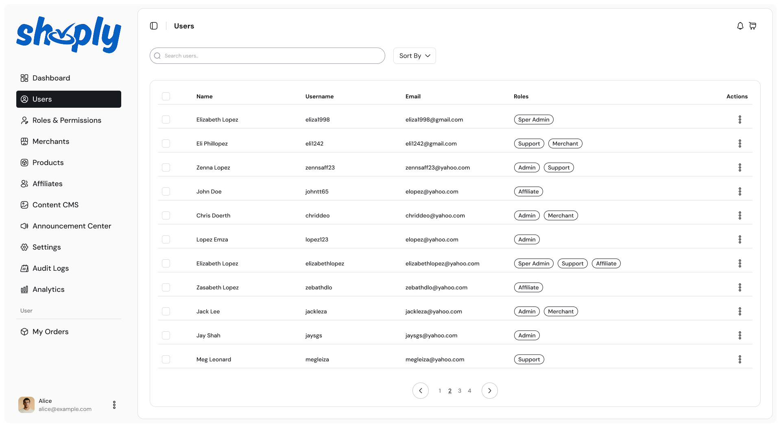Check Jay Shah row checkbox
Screen dimensions: 781x439
click(x=166, y=335)
